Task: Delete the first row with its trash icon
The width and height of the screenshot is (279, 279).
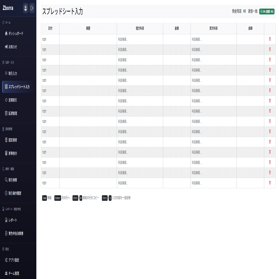Action: (270, 39)
